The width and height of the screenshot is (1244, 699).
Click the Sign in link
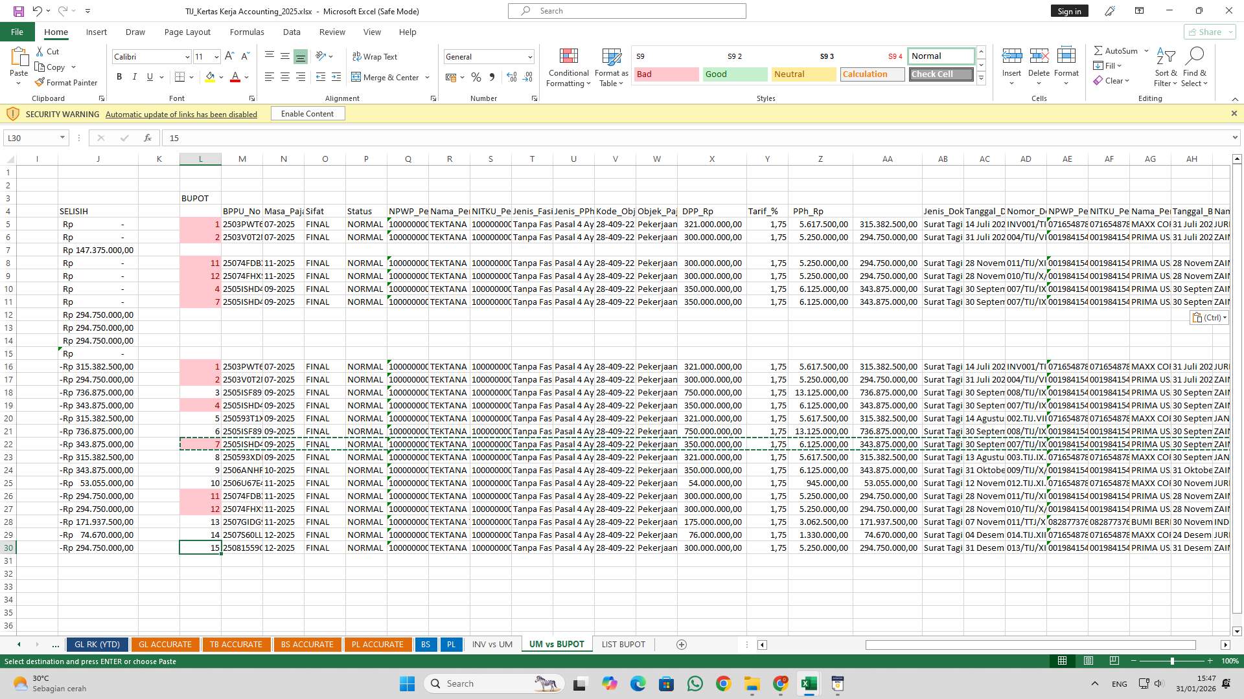(x=1069, y=10)
